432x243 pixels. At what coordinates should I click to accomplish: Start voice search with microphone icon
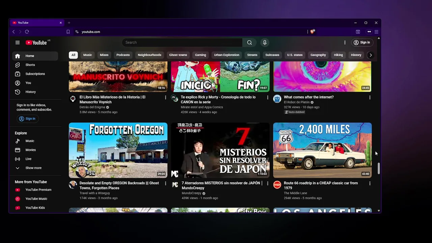[265, 43]
